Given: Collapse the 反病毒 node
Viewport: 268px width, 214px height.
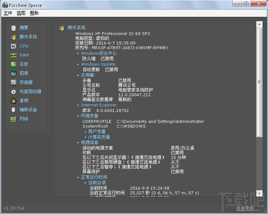Looking at the screenshot, I should tap(78, 75).
